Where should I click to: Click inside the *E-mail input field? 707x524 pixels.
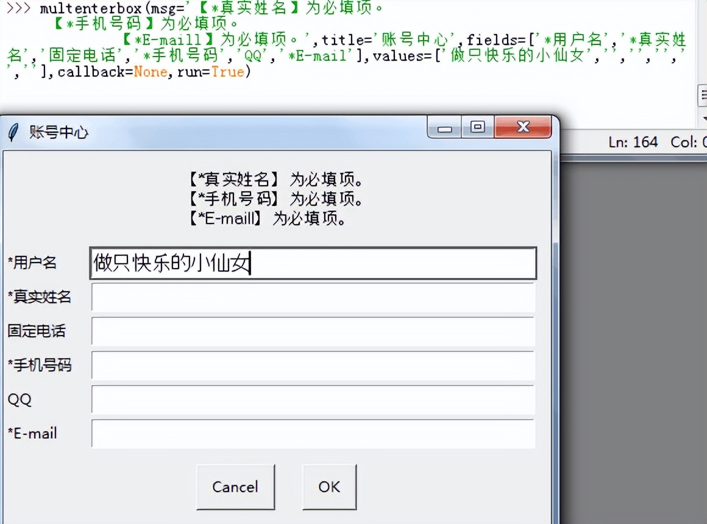click(313, 434)
